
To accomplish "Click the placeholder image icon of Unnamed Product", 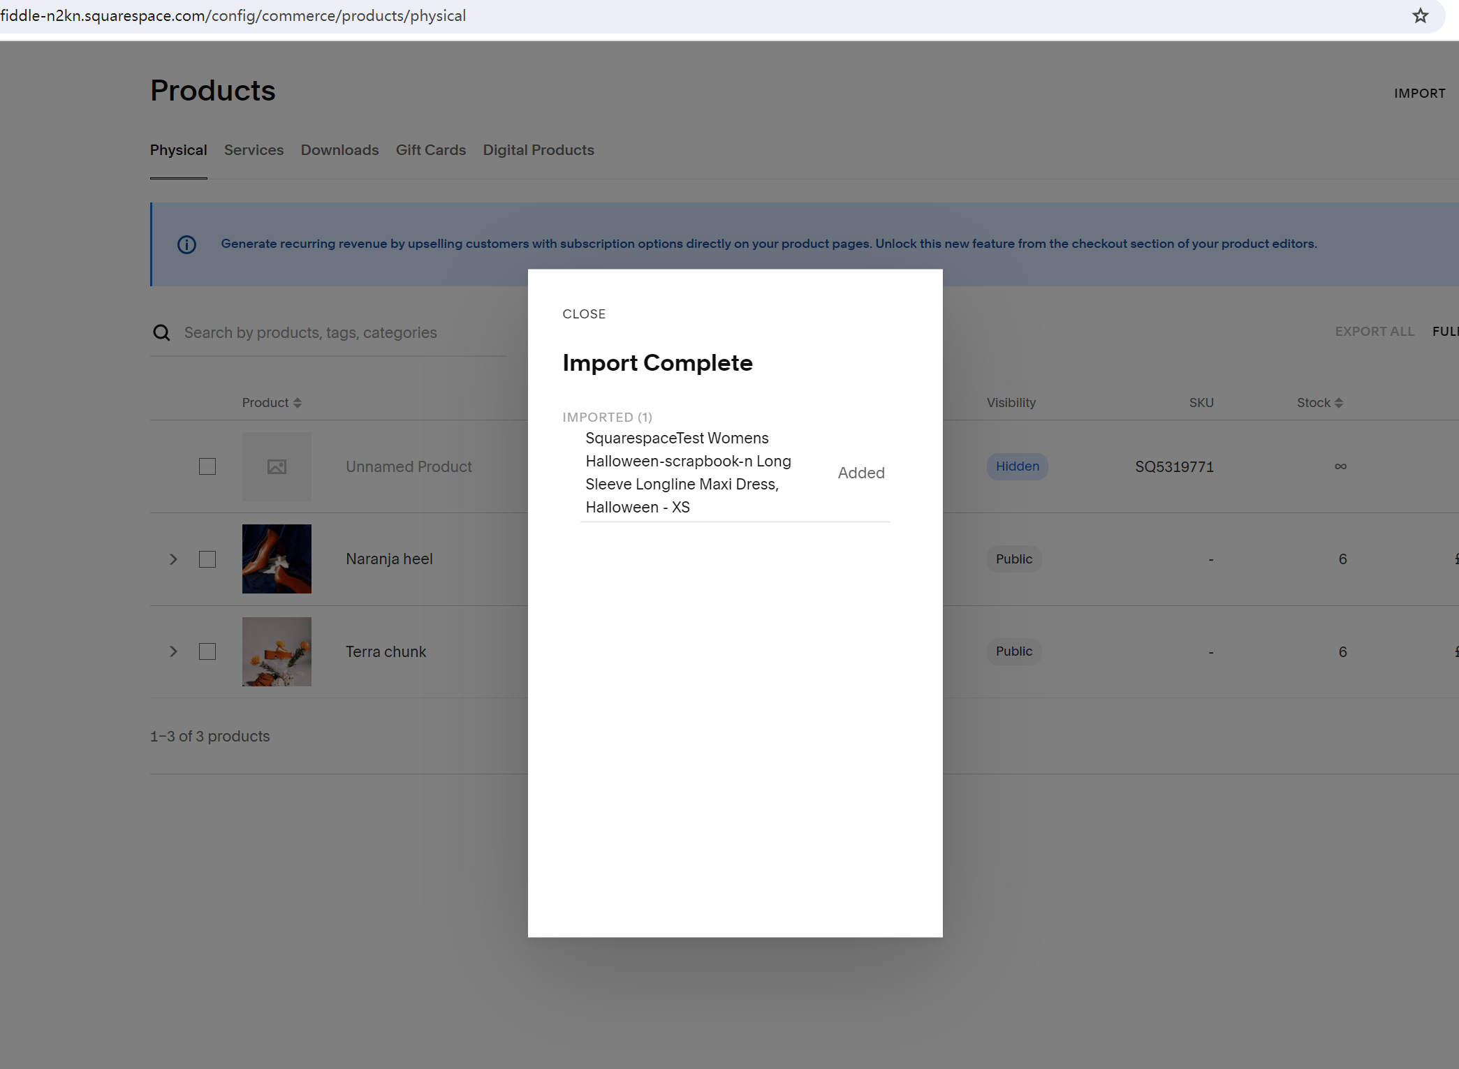I will tap(277, 466).
